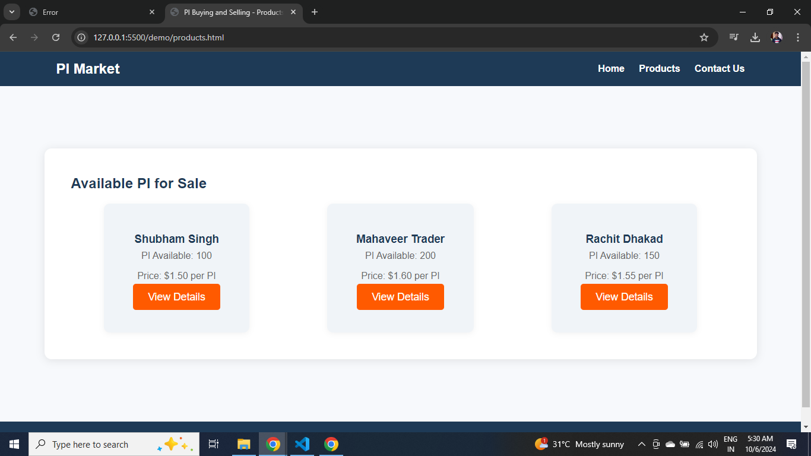Open the media control icon in Chrome toolbar
811x456 pixels.
tap(734, 37)
